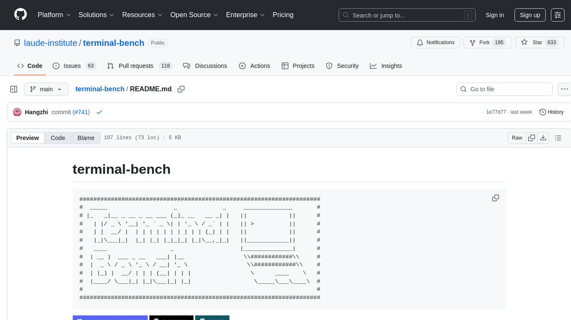This screenshot has height=320, width=571.
Task: Open the Discussions tab
Action: click(205, 66)
